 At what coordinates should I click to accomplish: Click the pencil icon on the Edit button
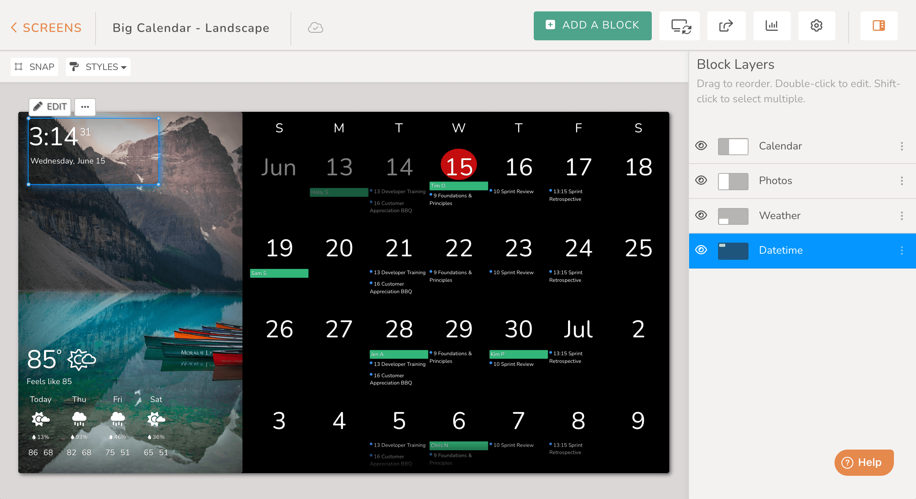tap(39, 107)
